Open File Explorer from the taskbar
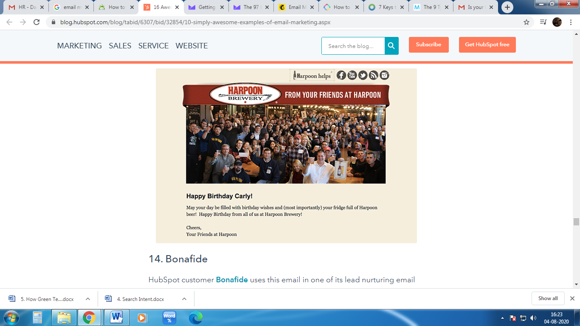Viewport: 580px width, 326px height. 64,318
